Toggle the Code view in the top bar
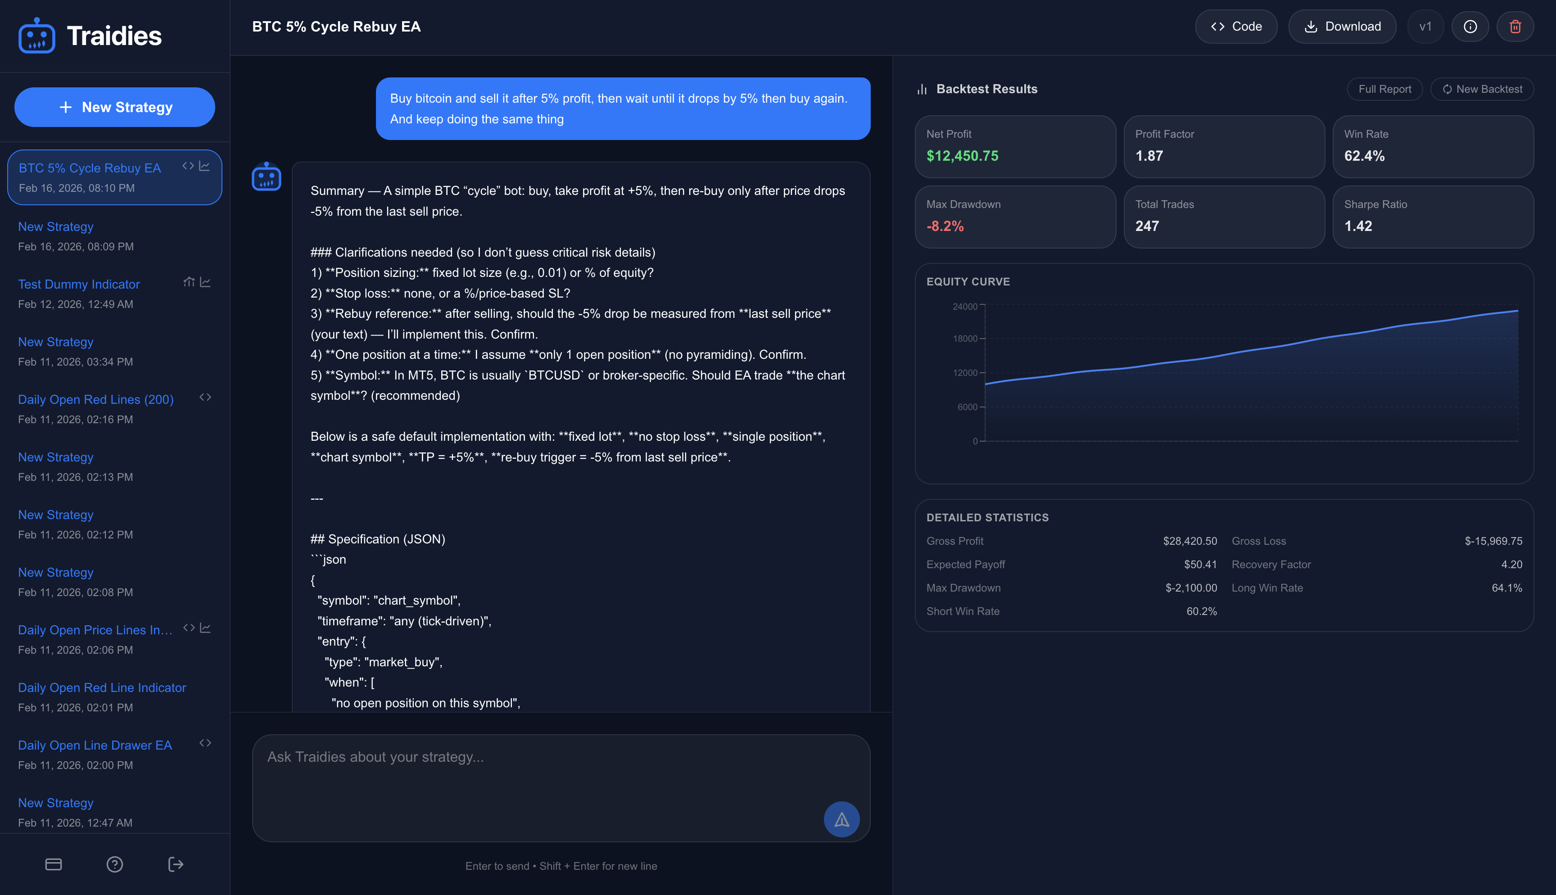Screen dimensions: 1556x895 pos(1236,27)
